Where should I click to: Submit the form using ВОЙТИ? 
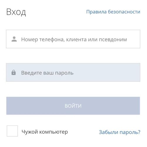(x=73, y=106)
